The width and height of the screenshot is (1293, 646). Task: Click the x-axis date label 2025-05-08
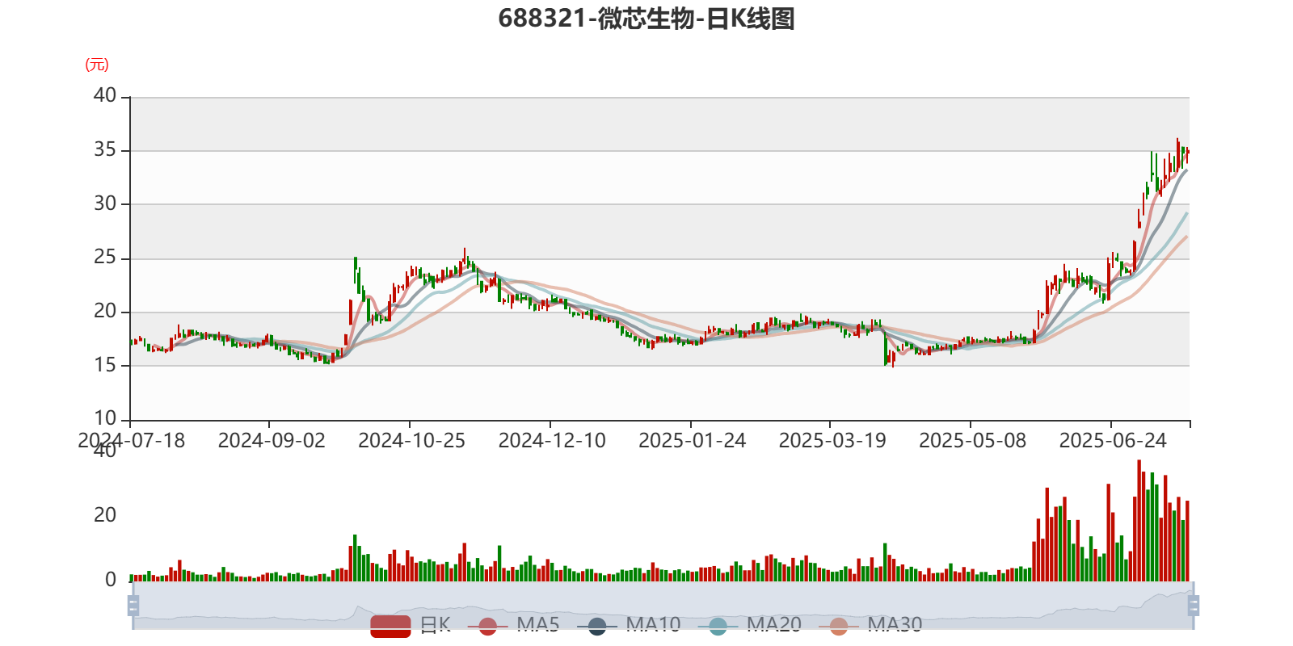click(x=973, y=441)
